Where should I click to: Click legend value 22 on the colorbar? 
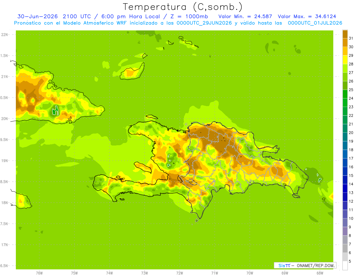pos(351,115)
